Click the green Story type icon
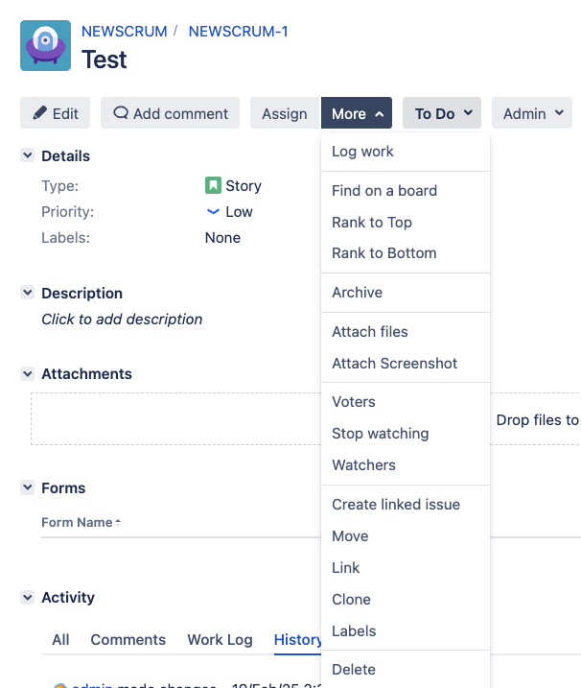The width and height of the screenshot is (581, 688). click(x=213, y=186)
